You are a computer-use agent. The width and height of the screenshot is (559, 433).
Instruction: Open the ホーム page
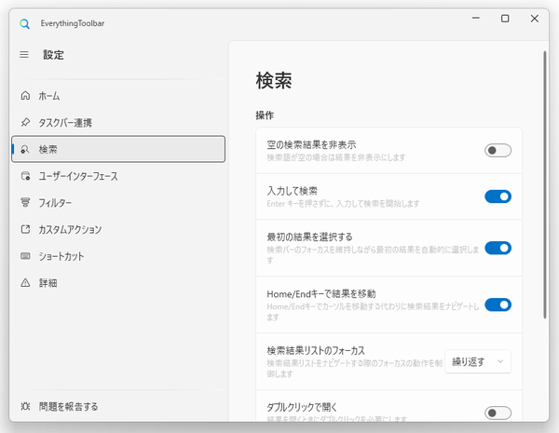pyautogui.click(x=118, y=96)
